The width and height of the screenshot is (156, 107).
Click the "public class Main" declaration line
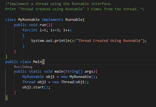pos(25,62)
